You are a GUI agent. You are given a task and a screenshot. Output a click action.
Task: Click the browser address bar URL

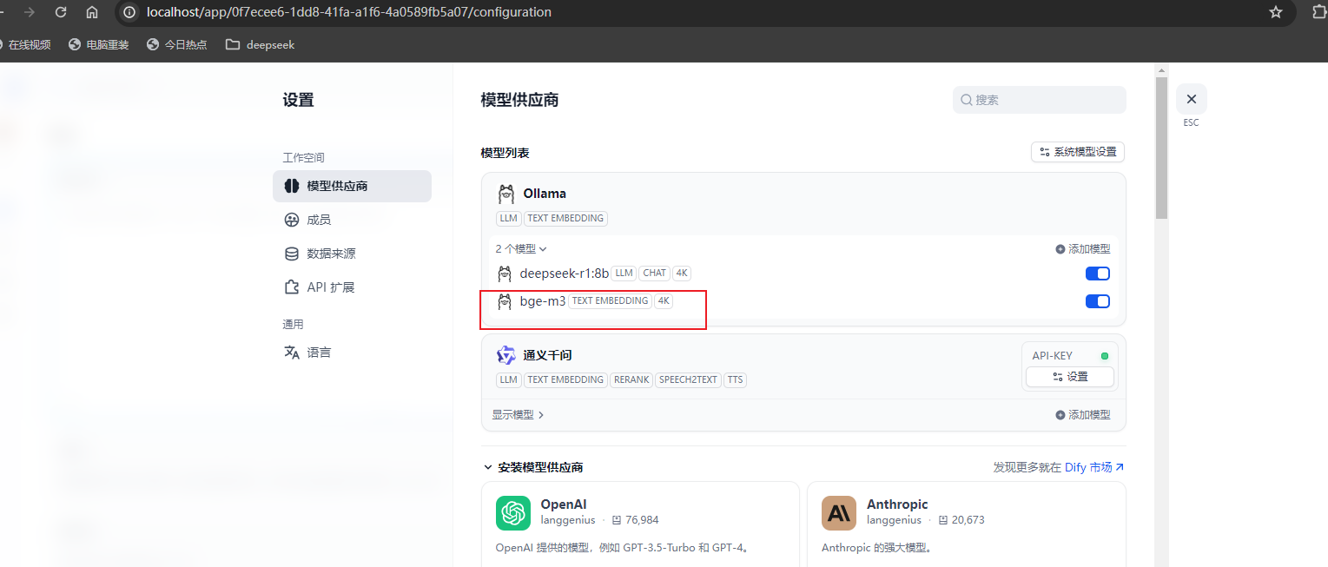349,12
